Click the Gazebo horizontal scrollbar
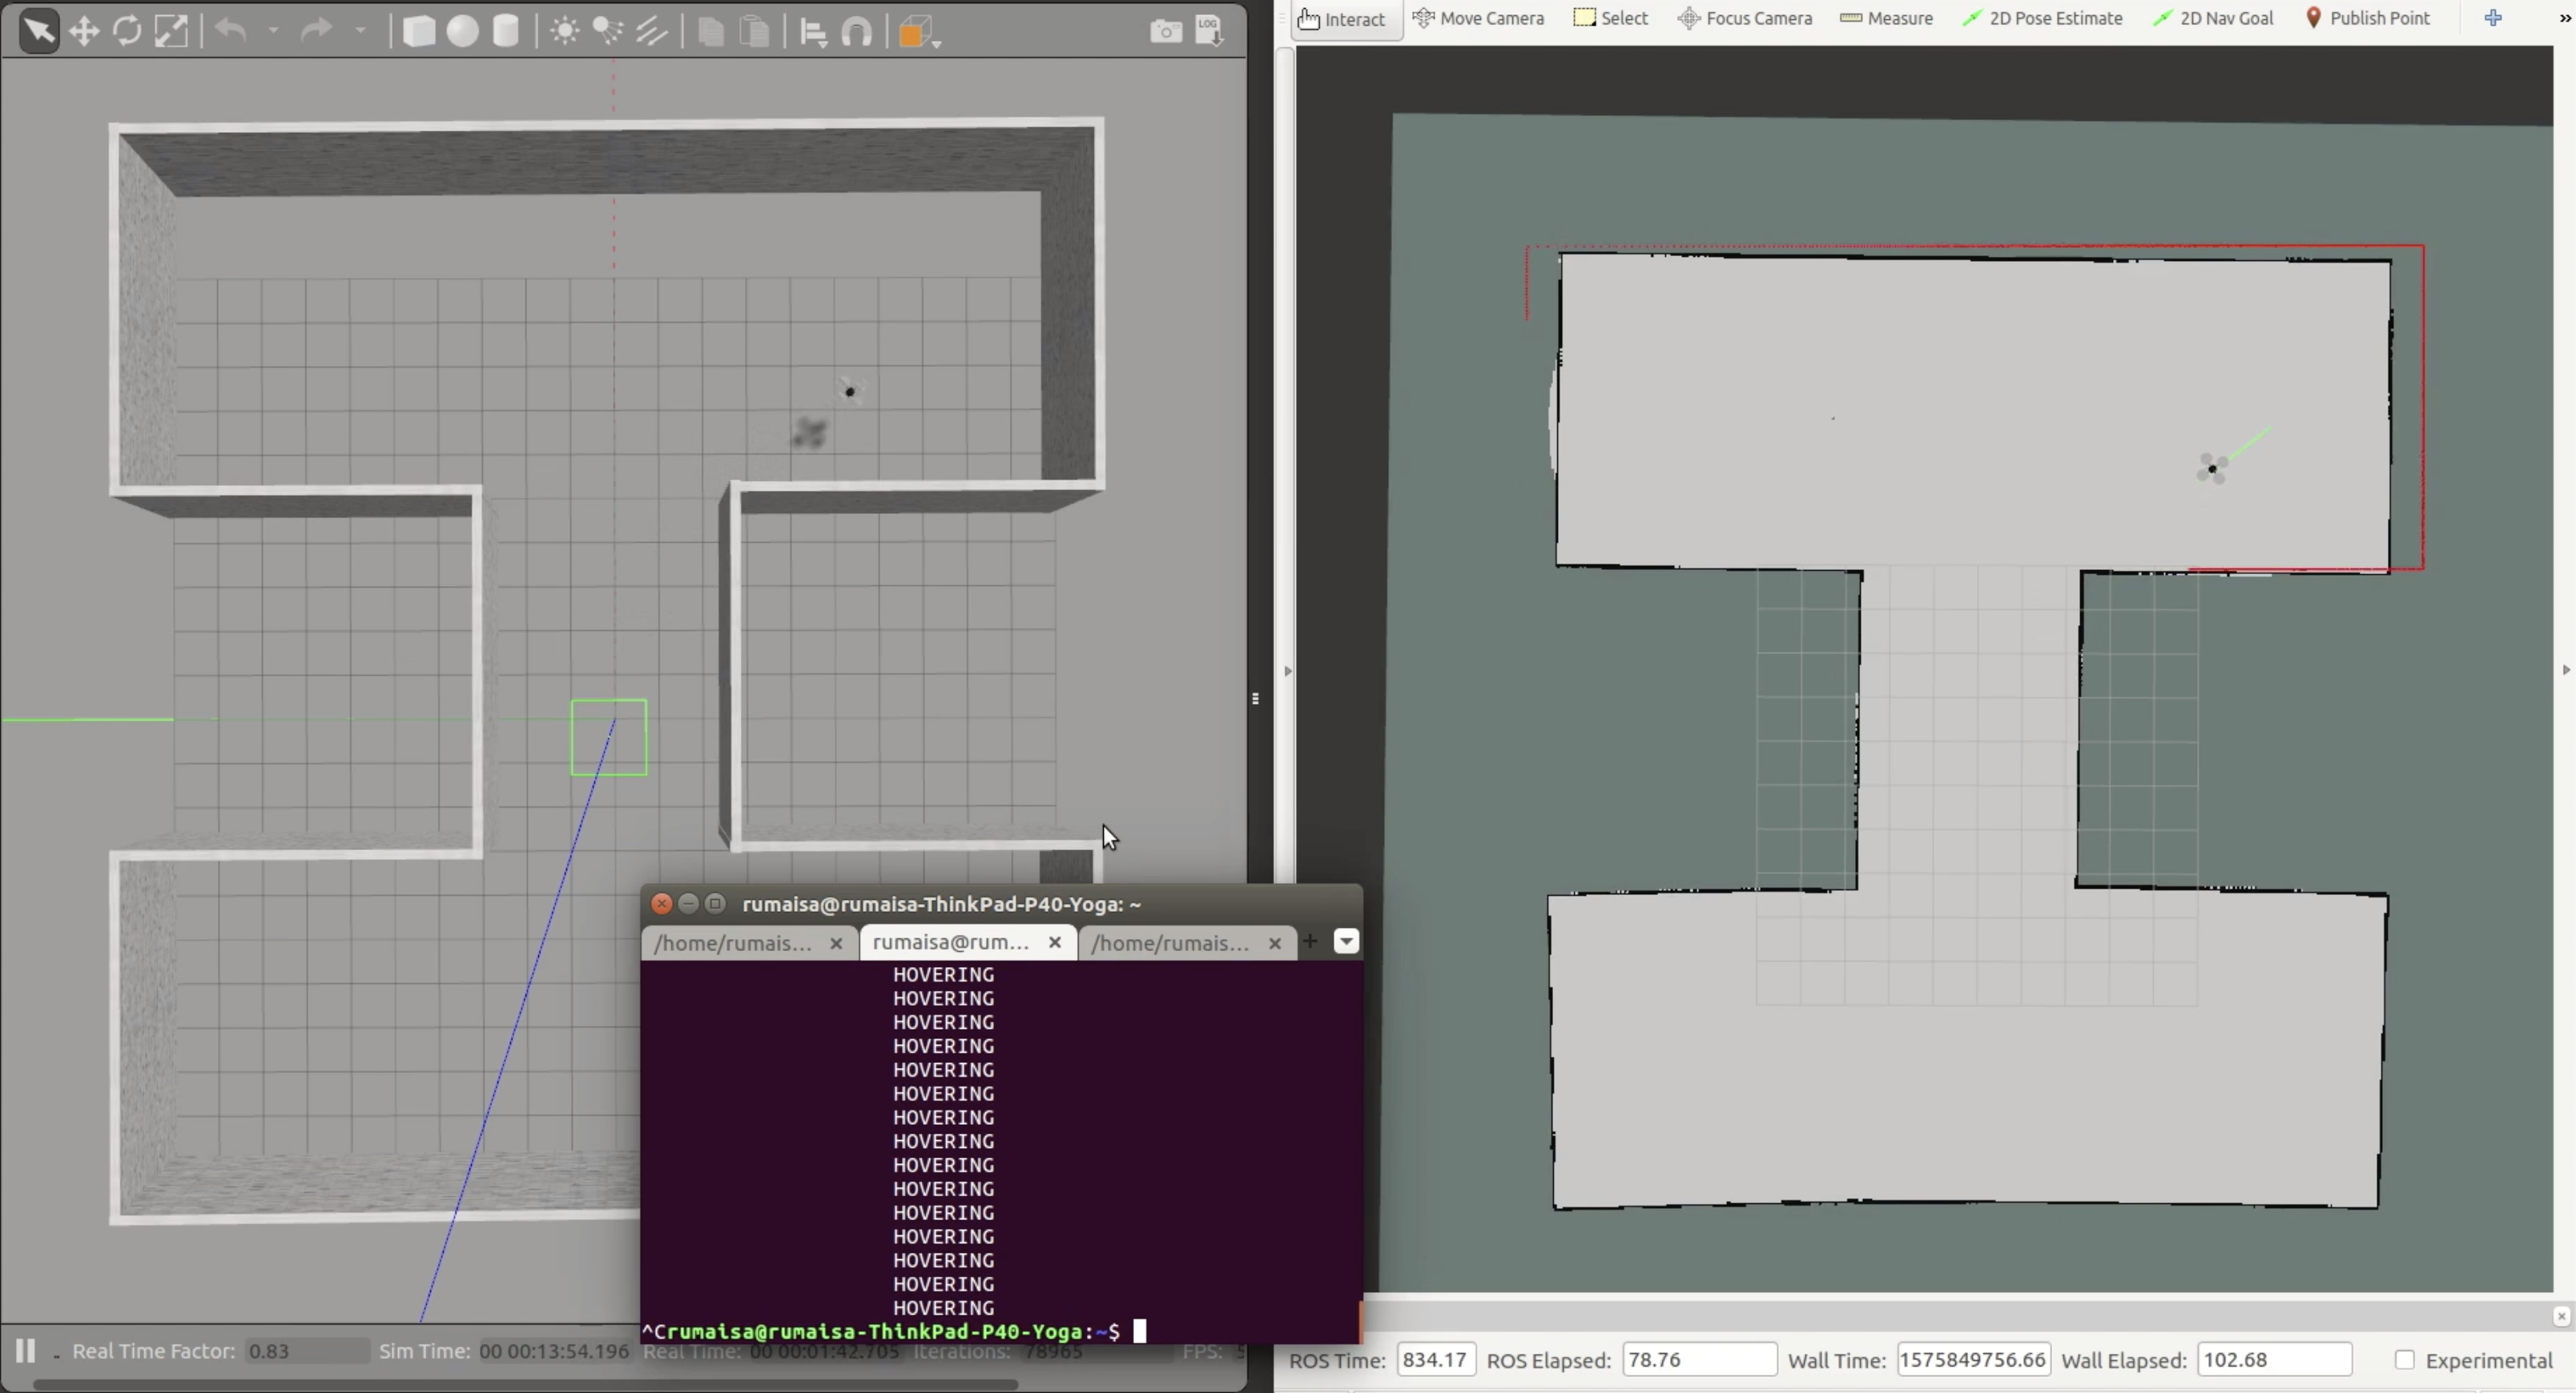 (x=526, y=1385)
